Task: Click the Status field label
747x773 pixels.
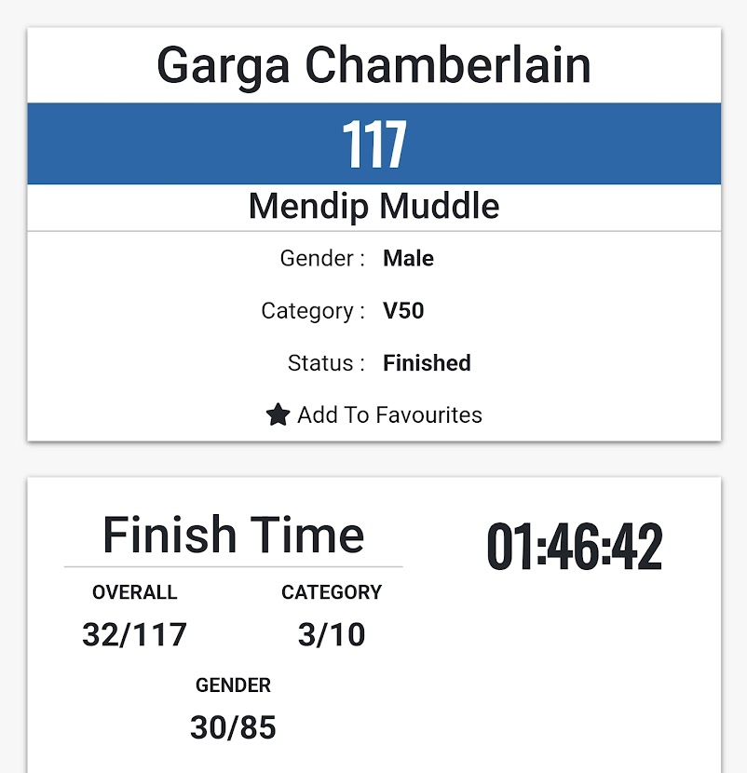Action: 326,363
